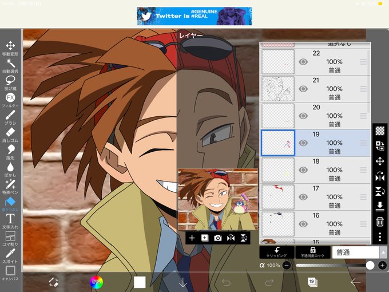Click the layer 21 line-art thumbnail

278,89
